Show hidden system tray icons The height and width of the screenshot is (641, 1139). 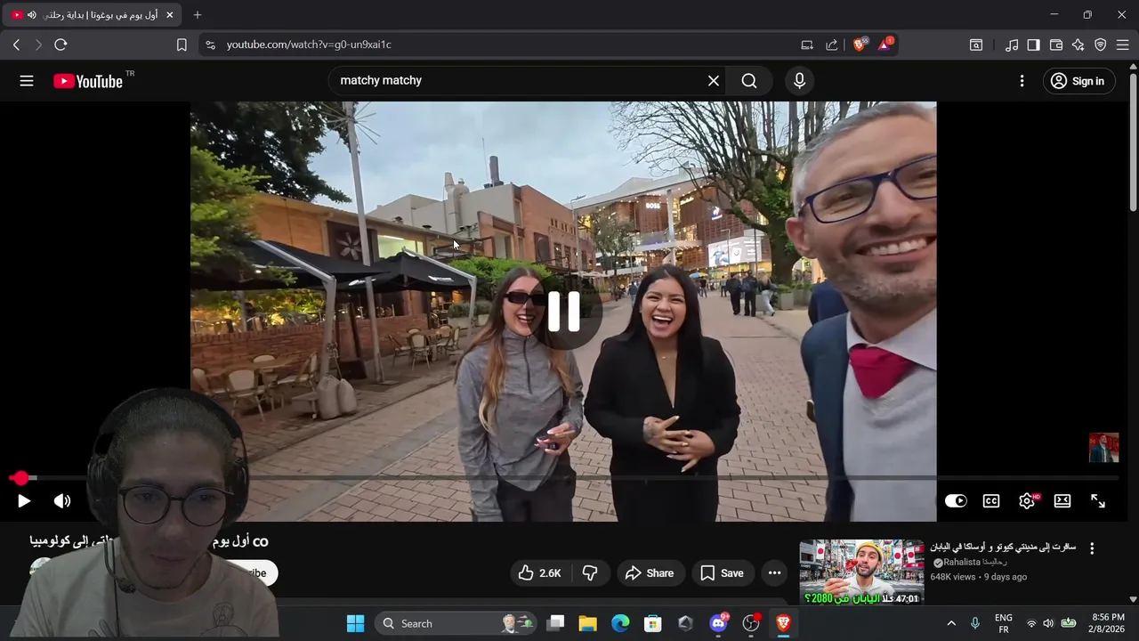950,623
